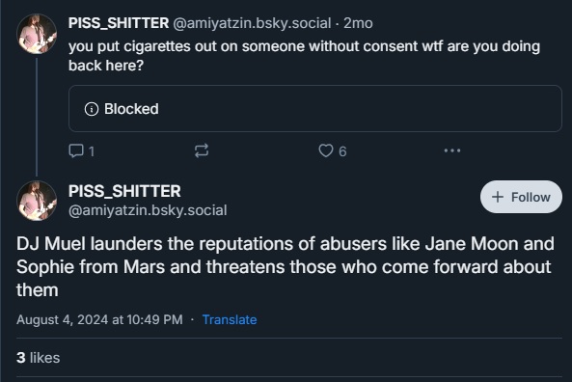Repost the parent post with the arrows icon

point(202,150)
